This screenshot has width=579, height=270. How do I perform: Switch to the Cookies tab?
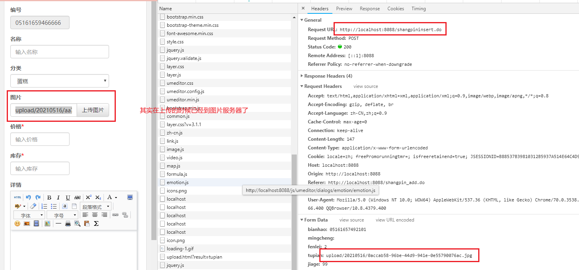(x=396, y=9)
